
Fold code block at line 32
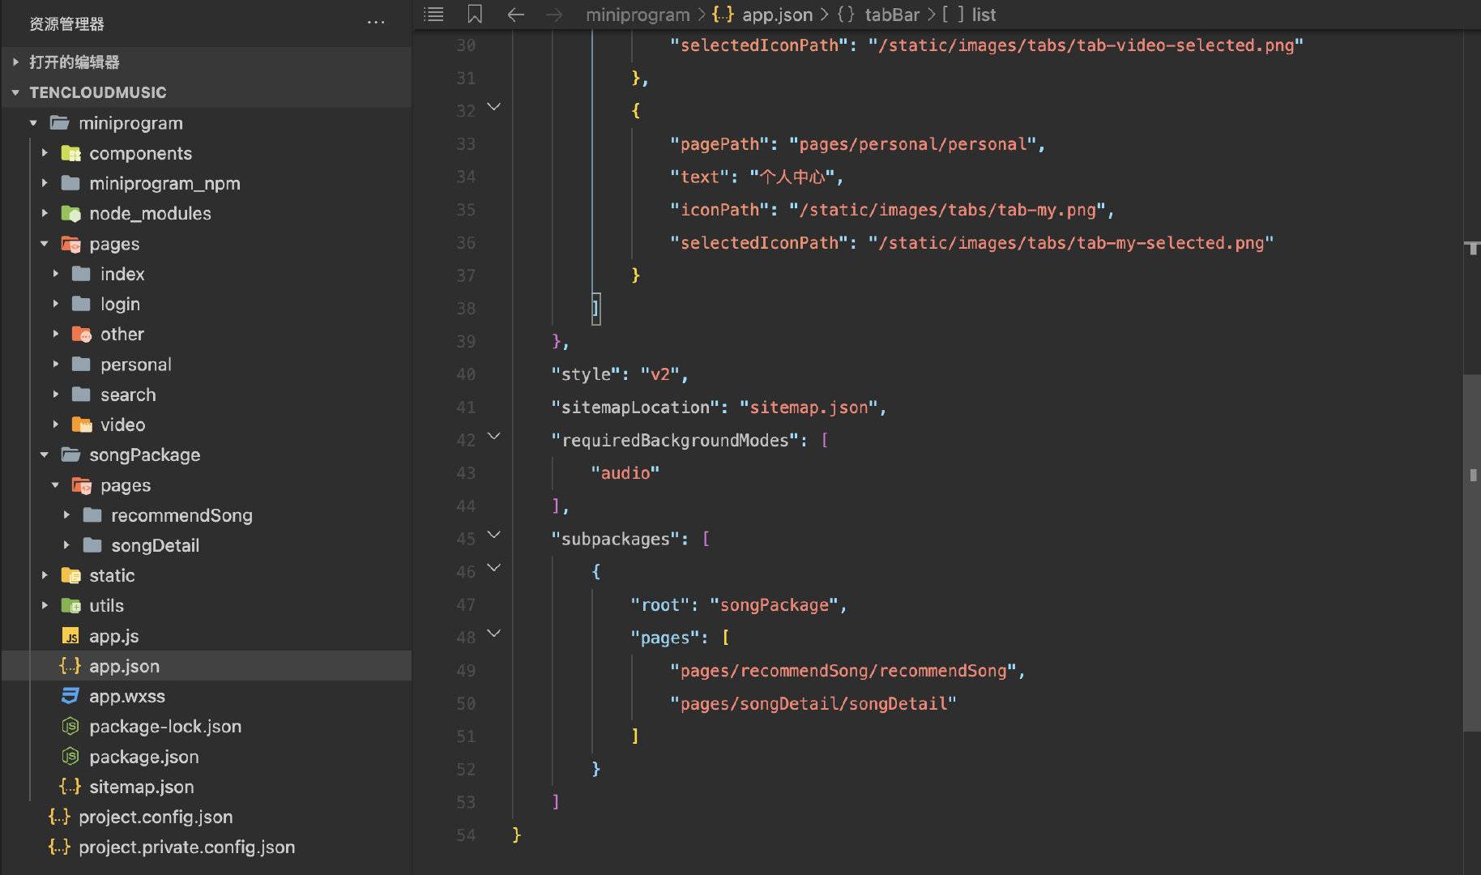point(493,107)
